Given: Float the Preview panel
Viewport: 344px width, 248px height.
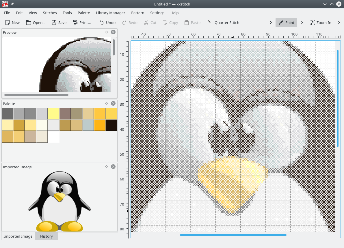Looking at the screenshot, I should click(106, 32).
